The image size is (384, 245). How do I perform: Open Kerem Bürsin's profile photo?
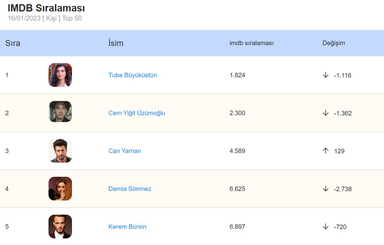tap(60, 226)
